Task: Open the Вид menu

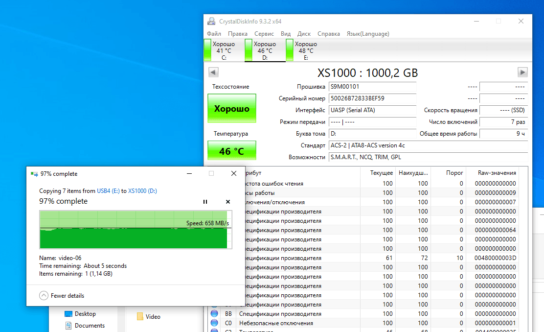Action: tap(286, 34)
